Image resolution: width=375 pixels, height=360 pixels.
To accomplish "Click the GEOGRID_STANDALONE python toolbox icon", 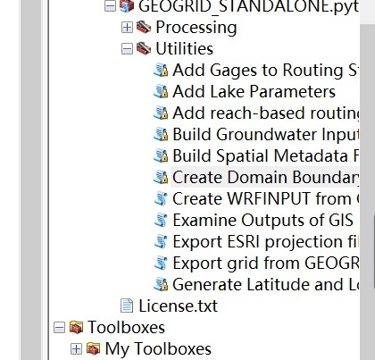I will point(127,6).
